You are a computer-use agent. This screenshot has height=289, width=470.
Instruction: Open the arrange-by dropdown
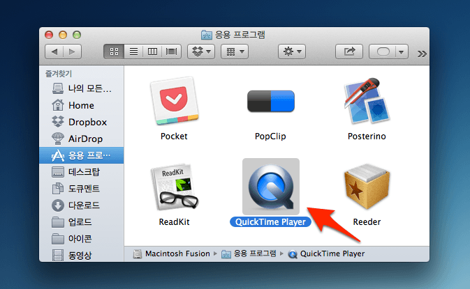(235, 52)
